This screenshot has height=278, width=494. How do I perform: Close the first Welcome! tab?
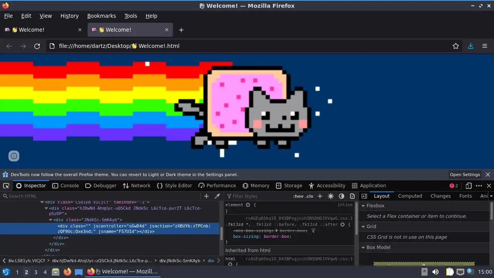pos(80,30)
